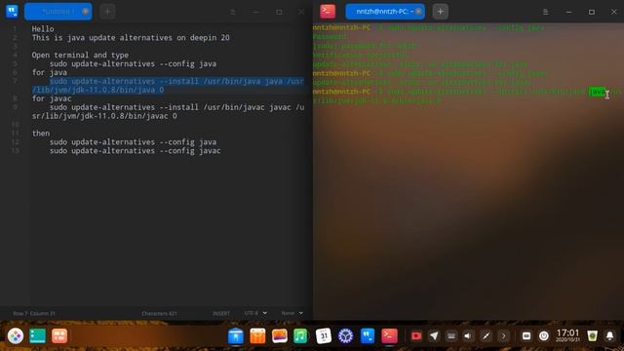Screen dimensions: 624x351
Task: Close the Untitled tab in text editor
Action: [x=86, y=11]
